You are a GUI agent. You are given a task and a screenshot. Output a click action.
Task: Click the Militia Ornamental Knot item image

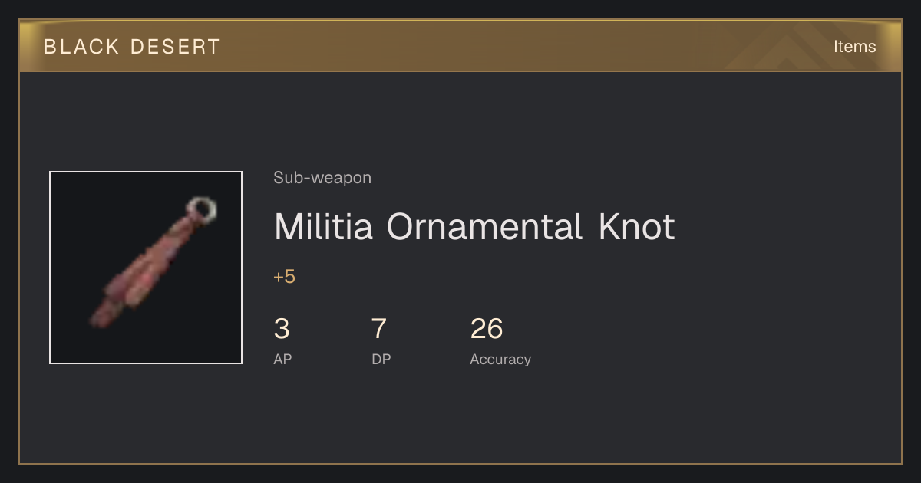pyautogui.click(x=146, y=268)
